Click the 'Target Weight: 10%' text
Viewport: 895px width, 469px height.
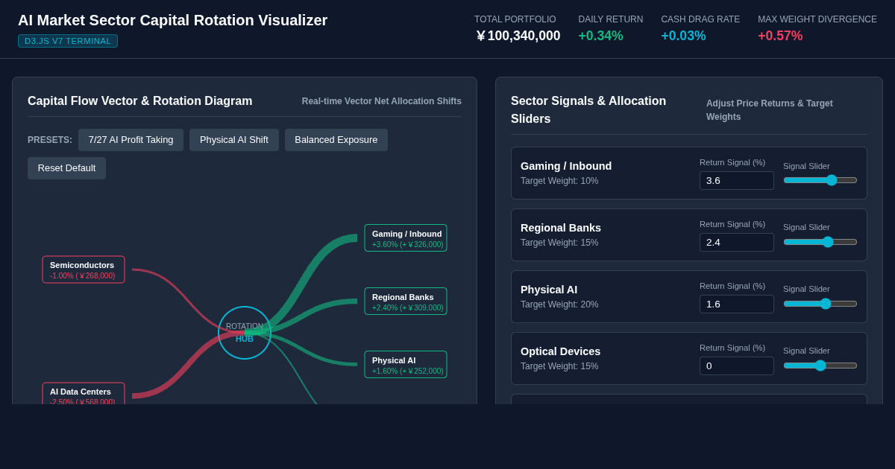point(559,181)
